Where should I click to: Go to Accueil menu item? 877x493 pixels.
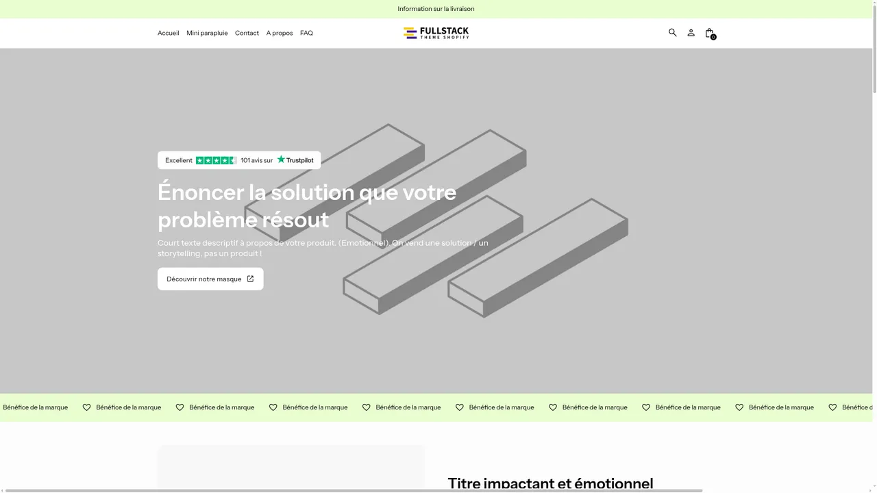coord(168,33)
